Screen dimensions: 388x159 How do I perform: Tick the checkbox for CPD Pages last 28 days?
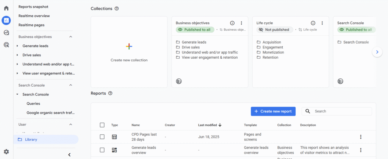click(102, 137)
